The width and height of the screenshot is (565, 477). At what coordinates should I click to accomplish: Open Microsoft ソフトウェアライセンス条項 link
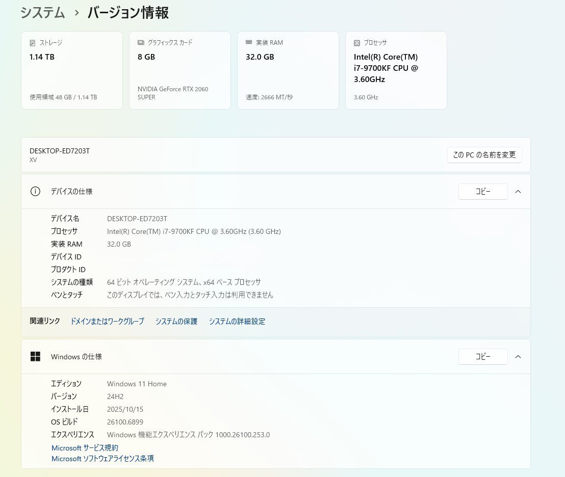[102, 458]
